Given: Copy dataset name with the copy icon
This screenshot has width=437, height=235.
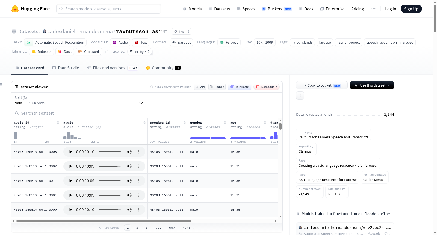Looking at the screenshot, I should (x=165, y=31).
